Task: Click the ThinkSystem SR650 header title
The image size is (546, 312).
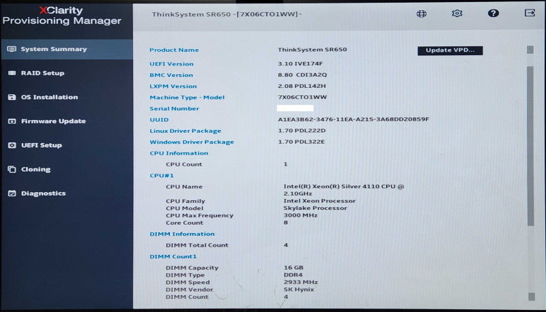Action: (x=227, y=14)
